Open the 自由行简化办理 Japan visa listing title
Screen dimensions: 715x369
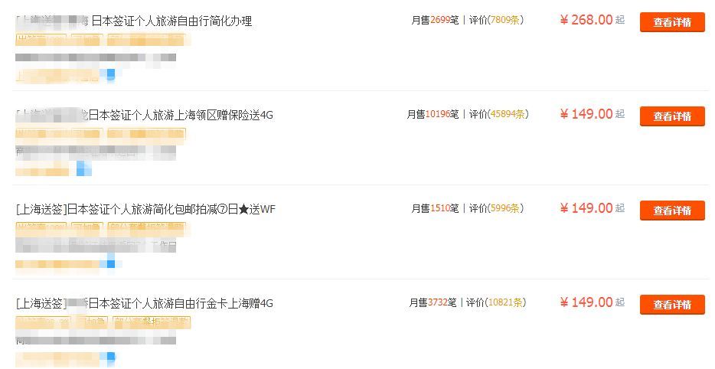tap(134, 21)
